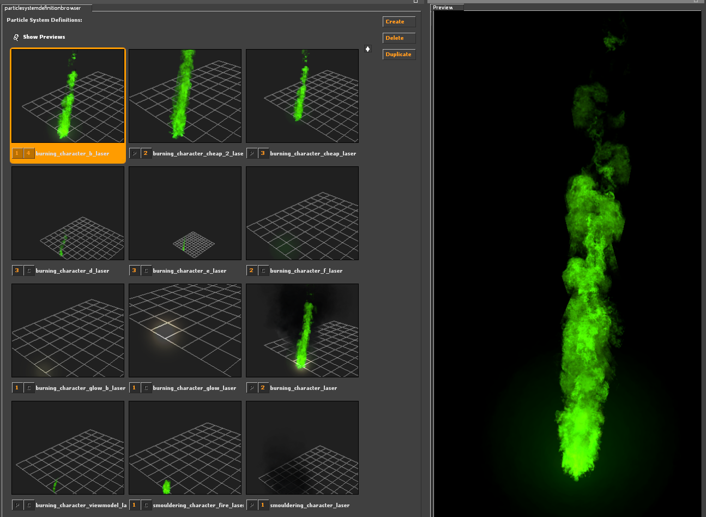
Task: Click the Duplicate button
Action: 399,55
